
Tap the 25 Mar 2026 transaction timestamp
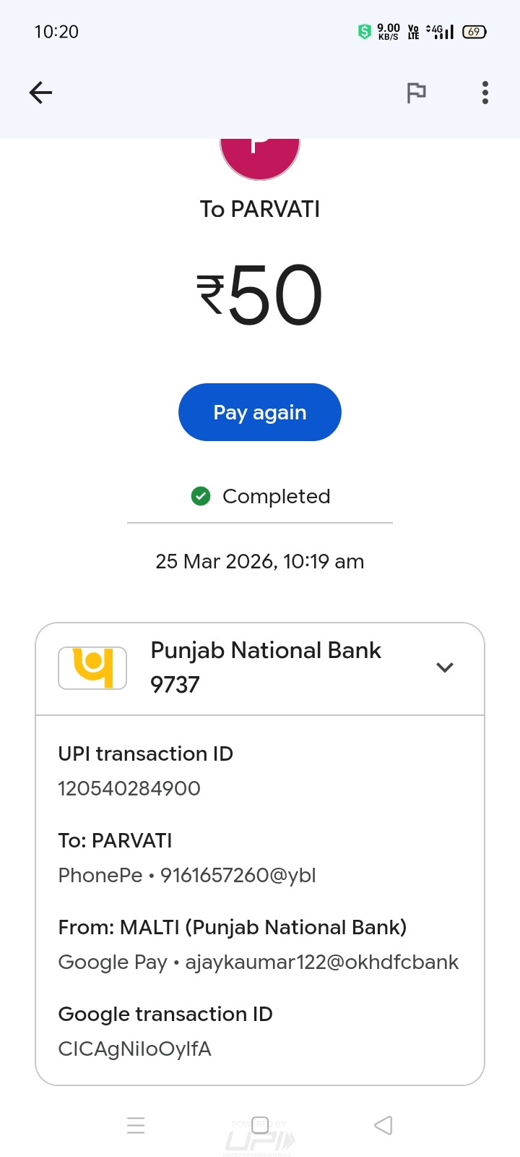(260, 561)
